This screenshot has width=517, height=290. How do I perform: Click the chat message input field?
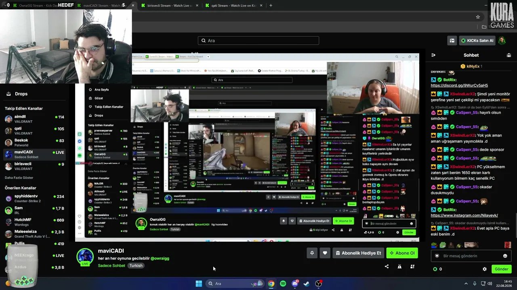tap(471, 256)
